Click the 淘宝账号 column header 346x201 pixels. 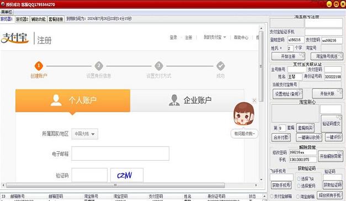pyautogui.click(x=91, y=196)
